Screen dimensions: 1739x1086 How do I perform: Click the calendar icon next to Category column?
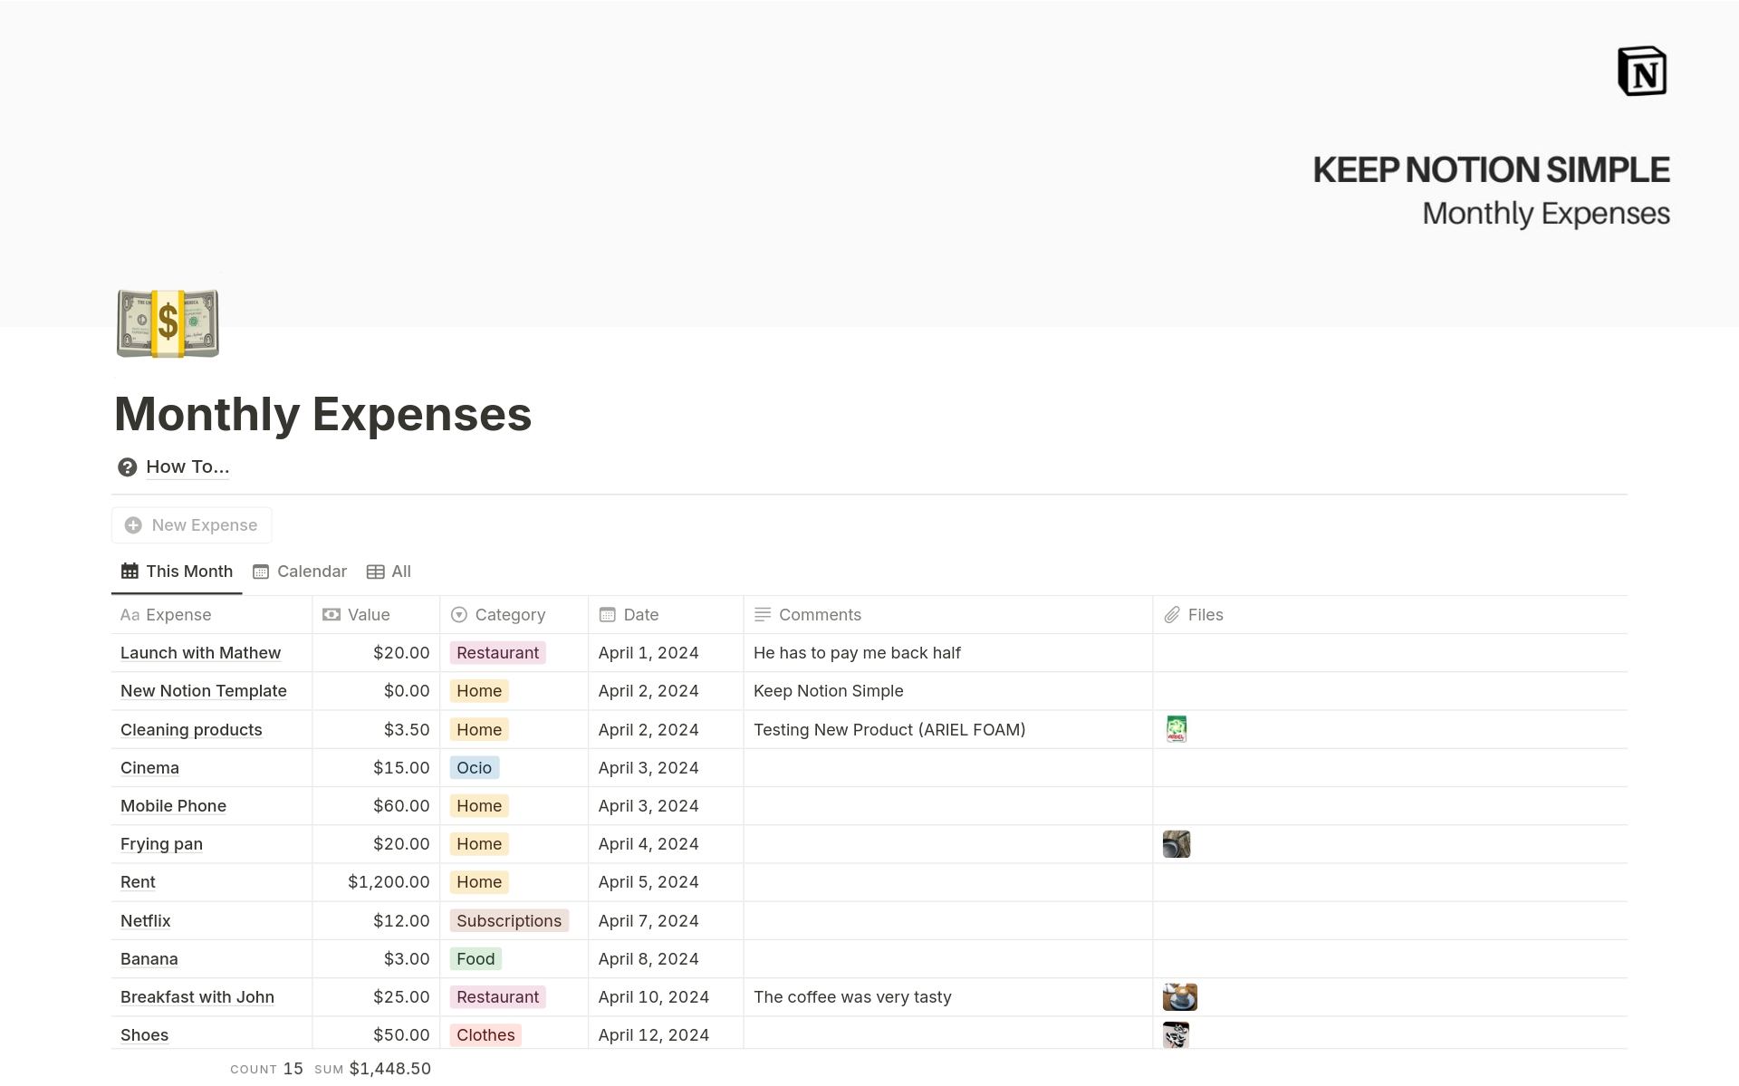click(x=607, y=614)
